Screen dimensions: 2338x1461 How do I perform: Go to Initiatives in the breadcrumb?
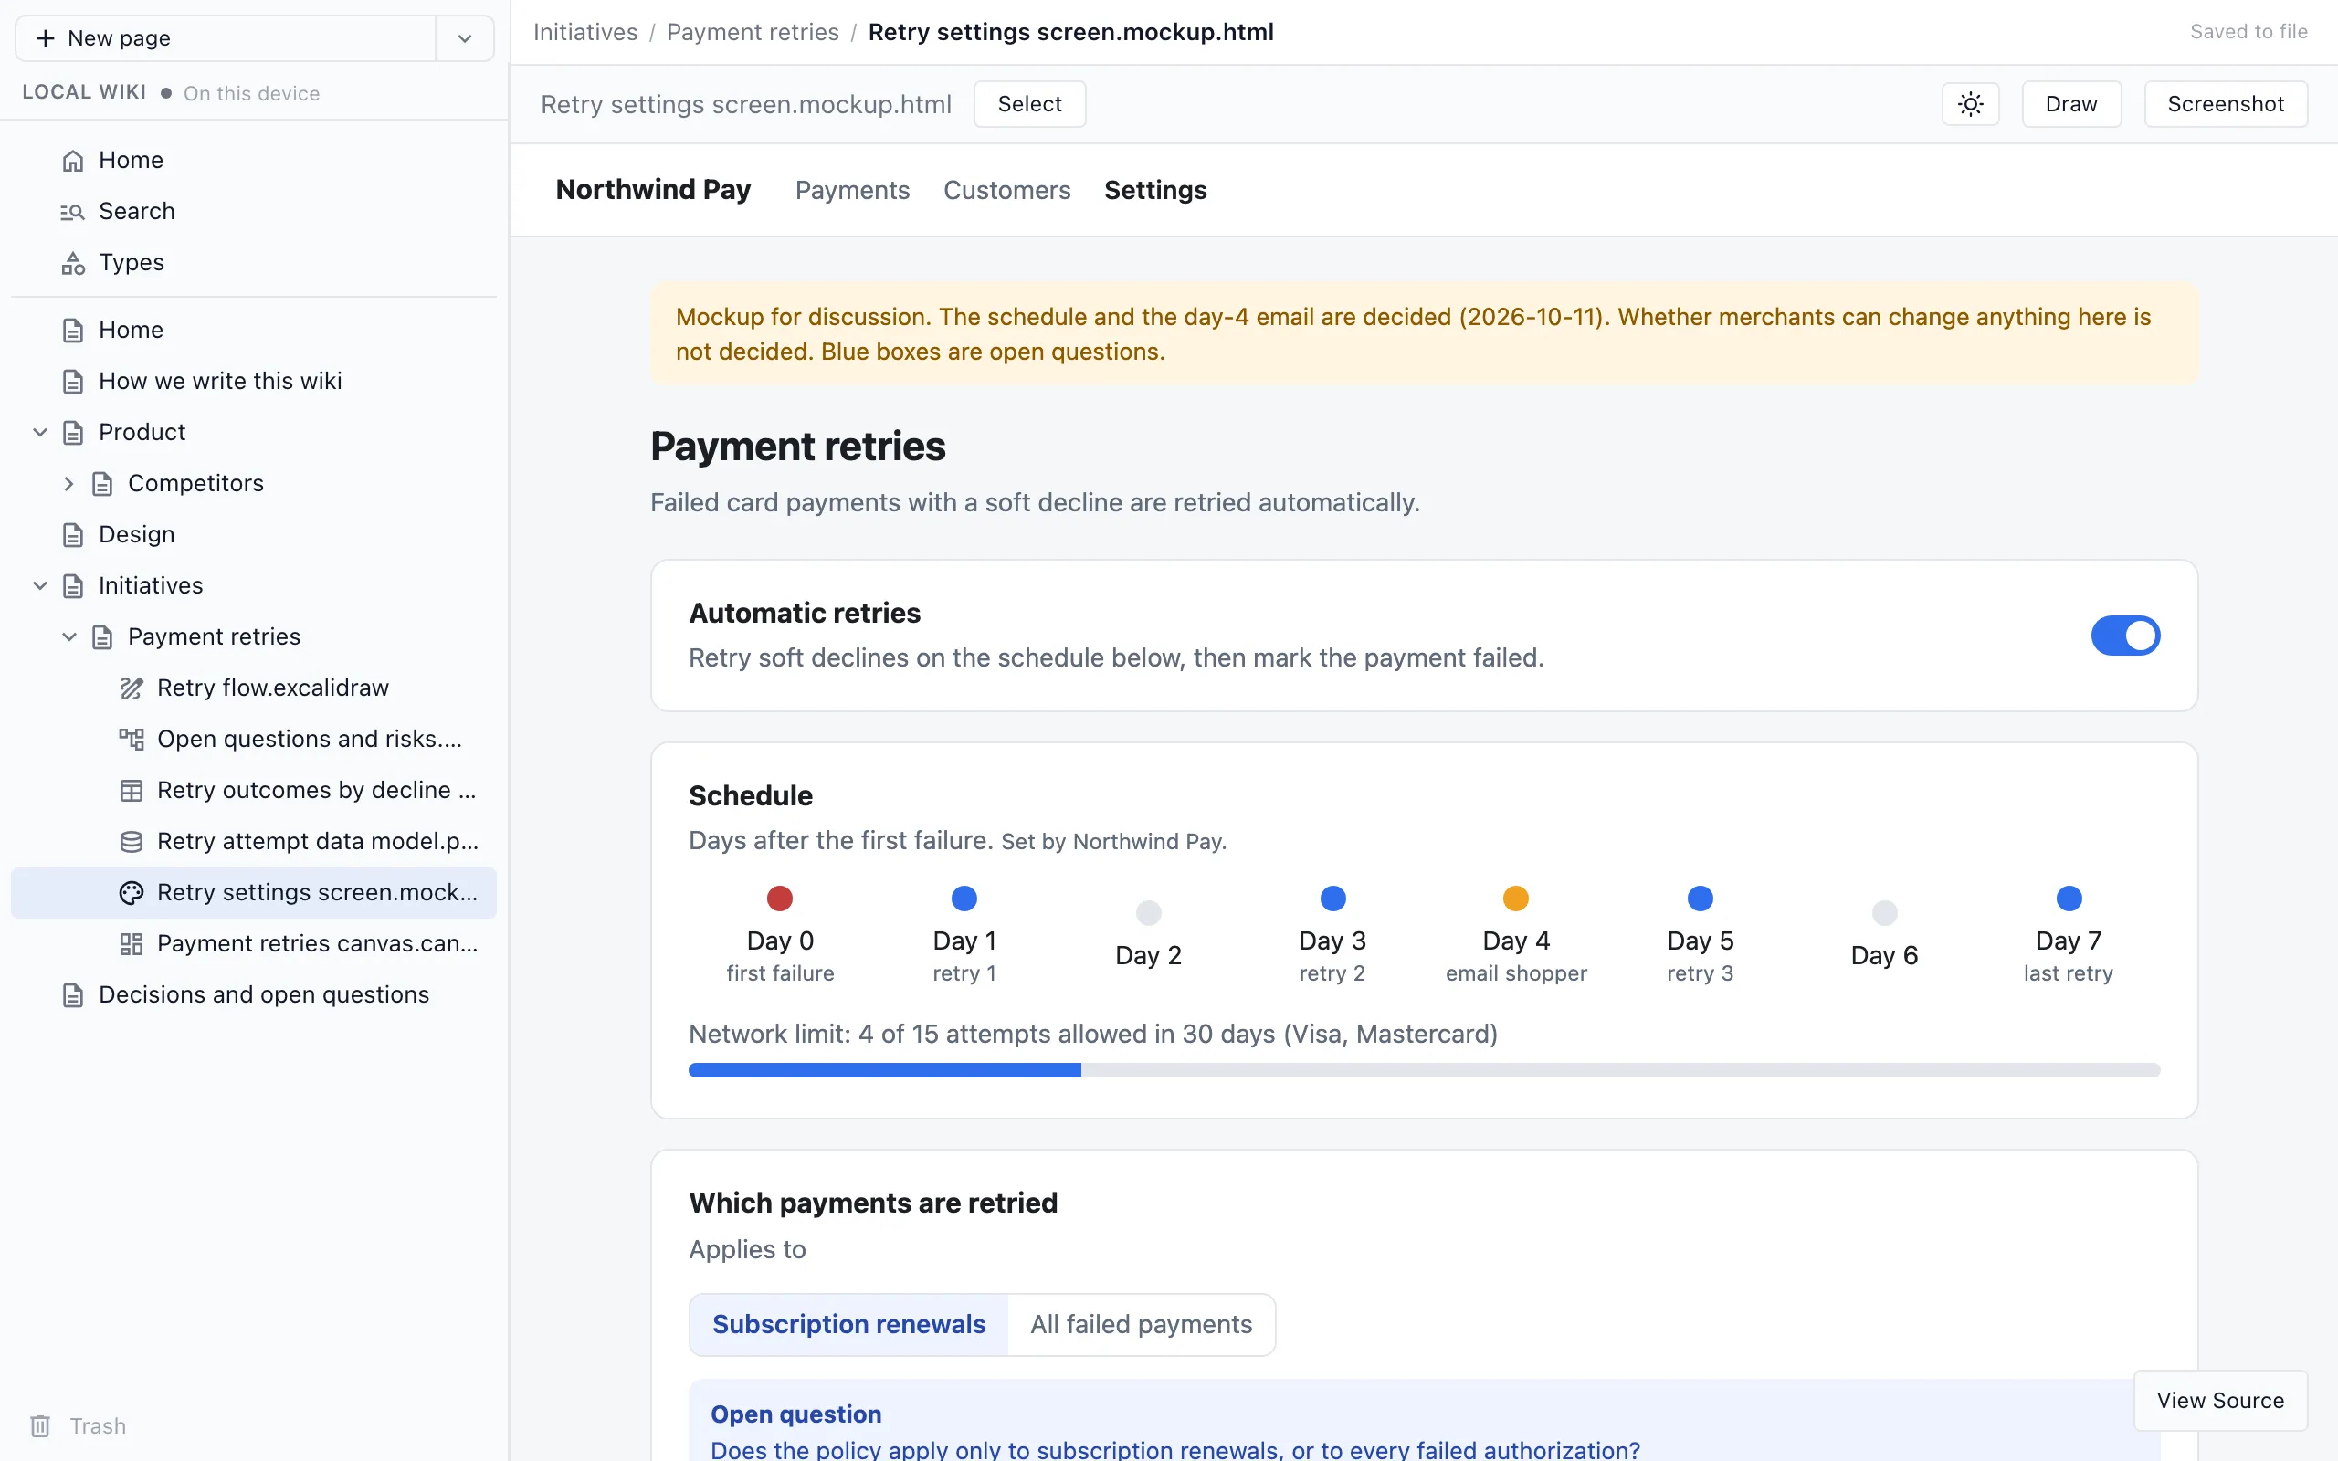pos(585,33)
